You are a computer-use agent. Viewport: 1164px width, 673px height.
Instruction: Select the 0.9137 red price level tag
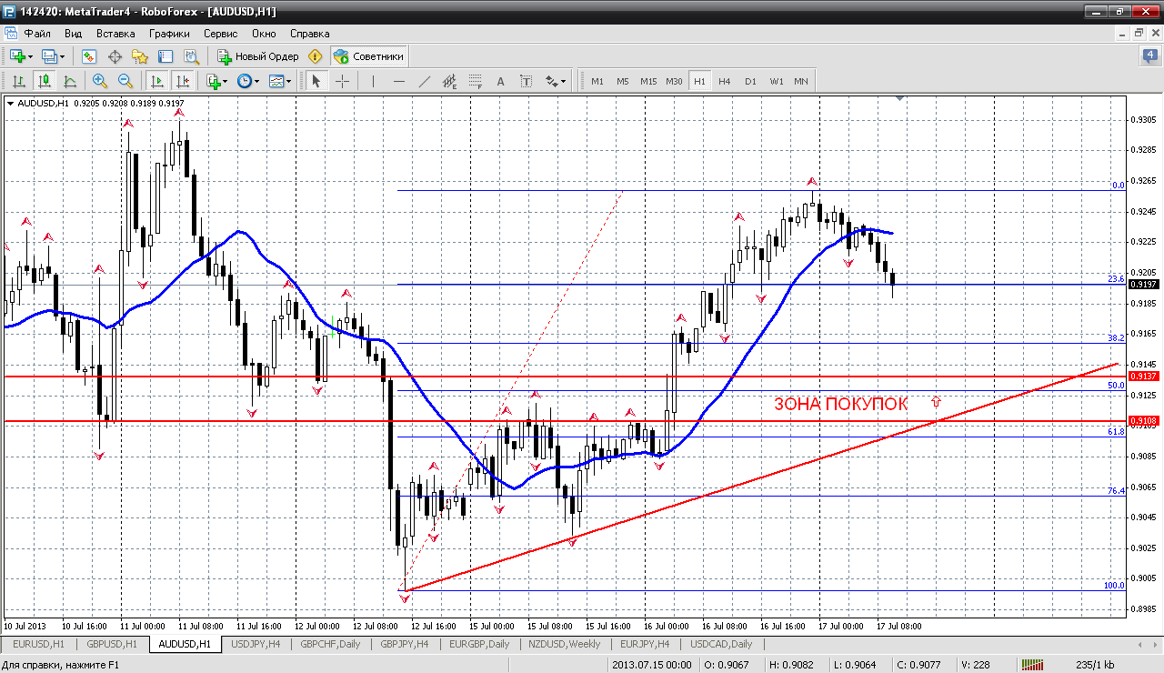coord(1142,377)
